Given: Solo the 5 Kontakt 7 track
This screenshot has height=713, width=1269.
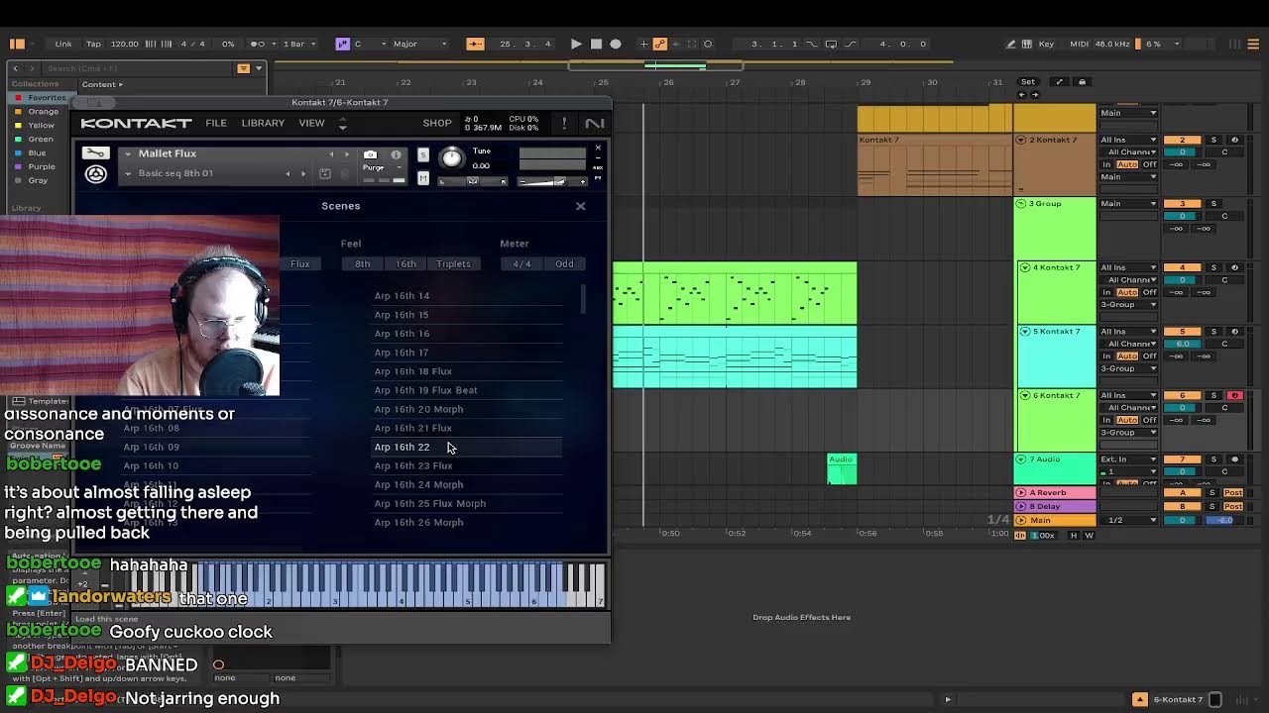Looking at the screenshot, I should point(1213,332).
